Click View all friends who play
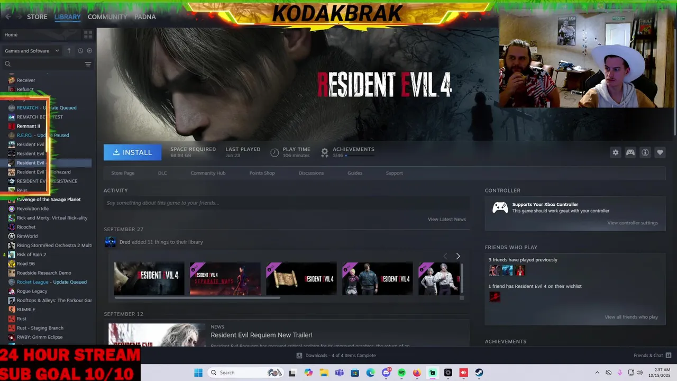 click(632, 317)
